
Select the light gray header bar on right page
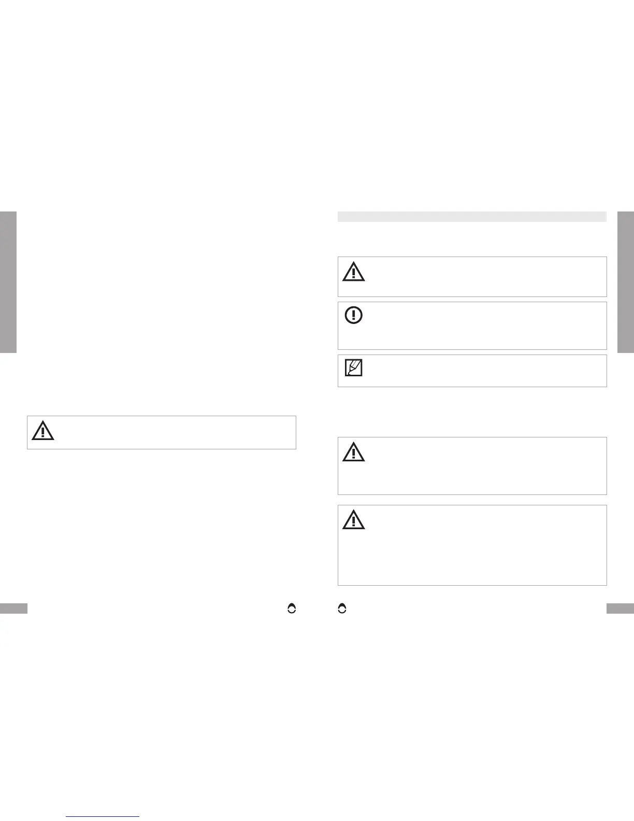472,216
